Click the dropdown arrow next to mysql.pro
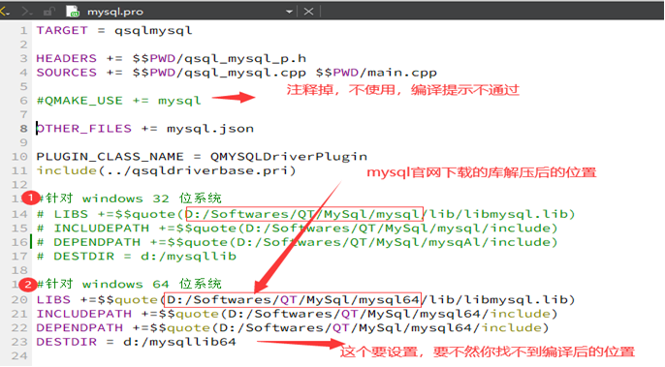 coord(289,12)
